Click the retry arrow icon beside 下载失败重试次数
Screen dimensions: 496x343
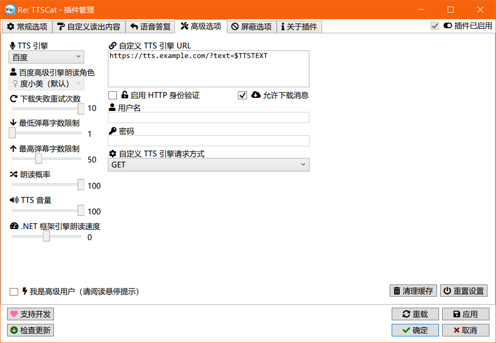pos(13,99)
